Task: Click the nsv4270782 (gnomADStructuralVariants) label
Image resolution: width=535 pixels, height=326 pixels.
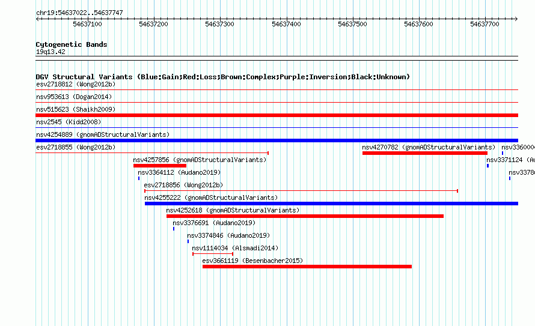Action: pyautogui.click(x=429, y=147)
